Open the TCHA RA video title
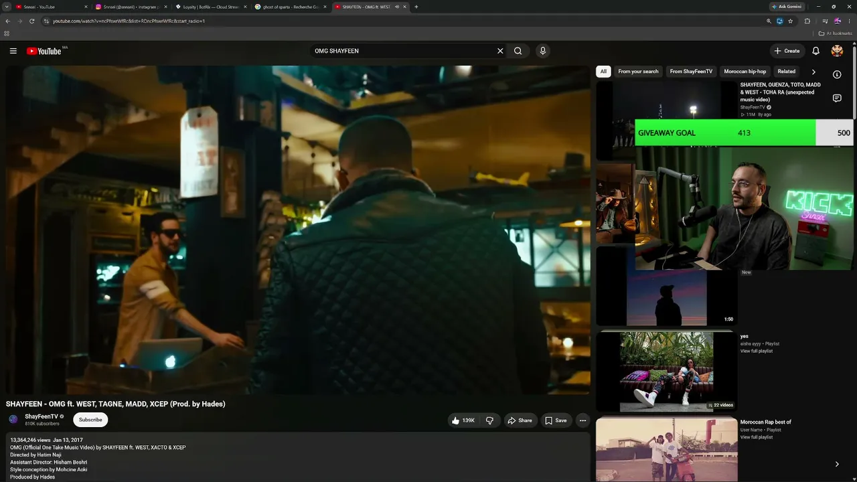The image size is (857, 482). click(x=781, y=92)
